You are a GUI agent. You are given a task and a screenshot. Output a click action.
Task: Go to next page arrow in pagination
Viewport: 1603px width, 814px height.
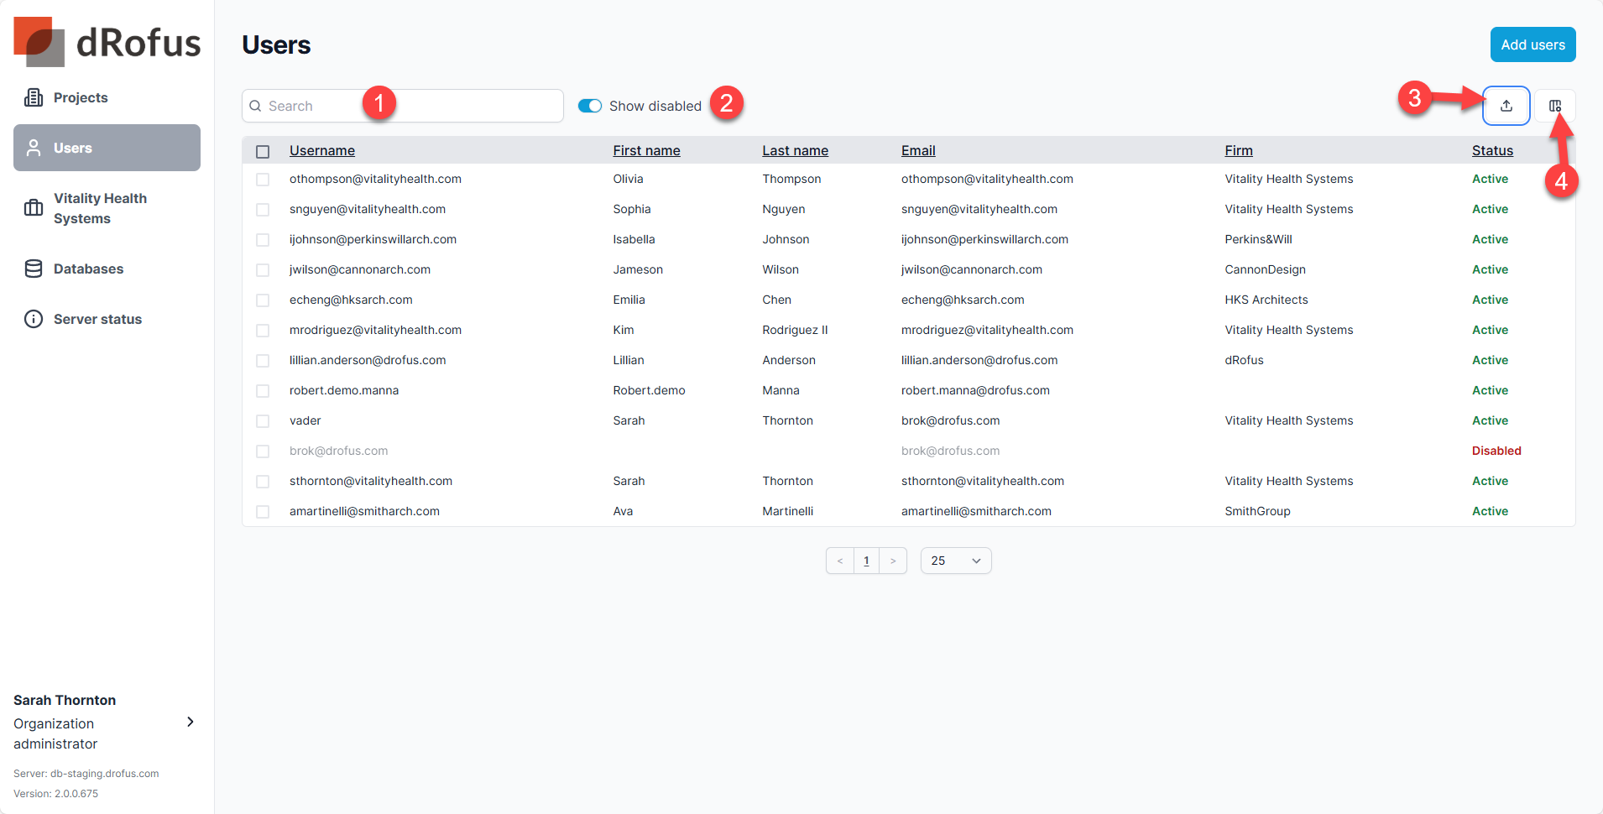coord(893,561)
